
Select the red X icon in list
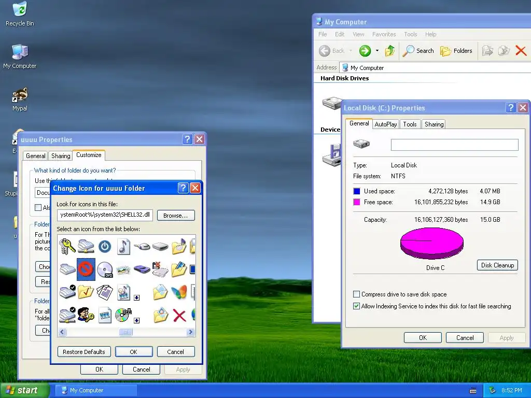pyautogui.click(x=179, y=316)
